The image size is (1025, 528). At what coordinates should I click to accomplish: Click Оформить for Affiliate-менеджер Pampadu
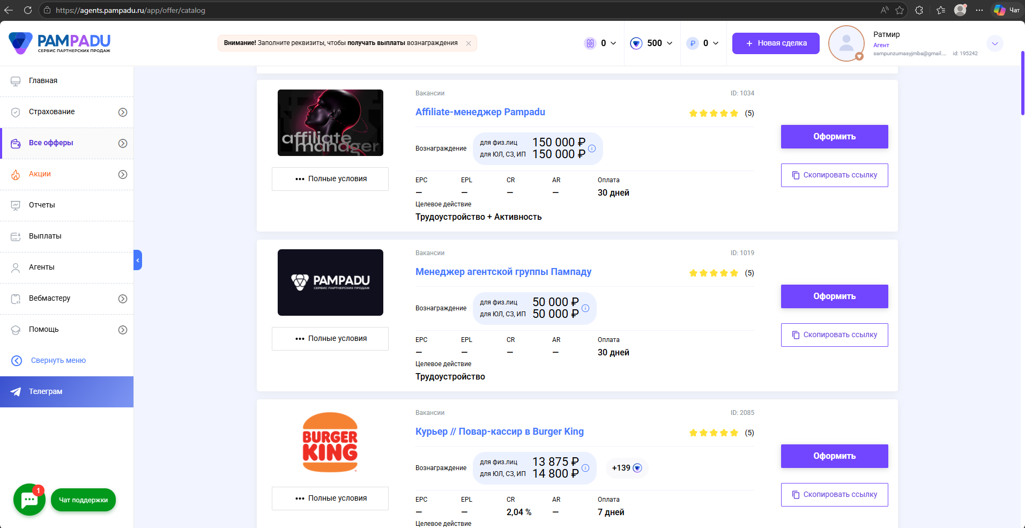(834, 137)
